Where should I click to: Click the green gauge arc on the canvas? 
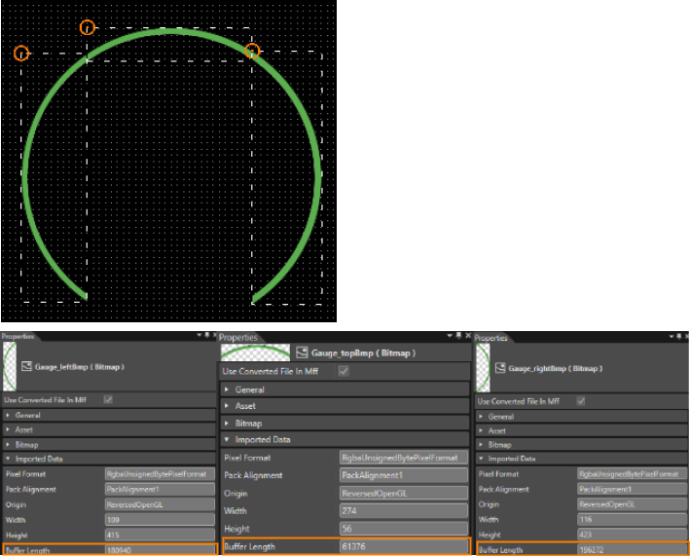169,31
